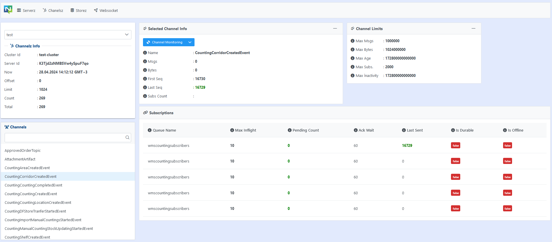Screen dimensions: 552x242
Task: Click the Channelz Info branch icon
Action: click(12, 46)
